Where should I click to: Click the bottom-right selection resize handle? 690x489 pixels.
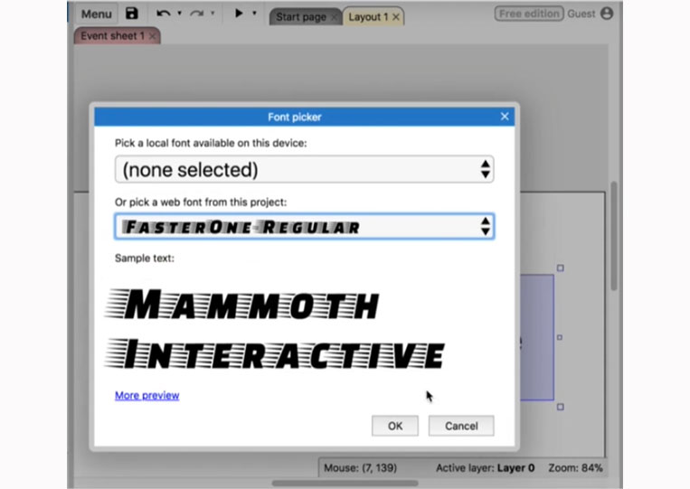click(560, 407)
